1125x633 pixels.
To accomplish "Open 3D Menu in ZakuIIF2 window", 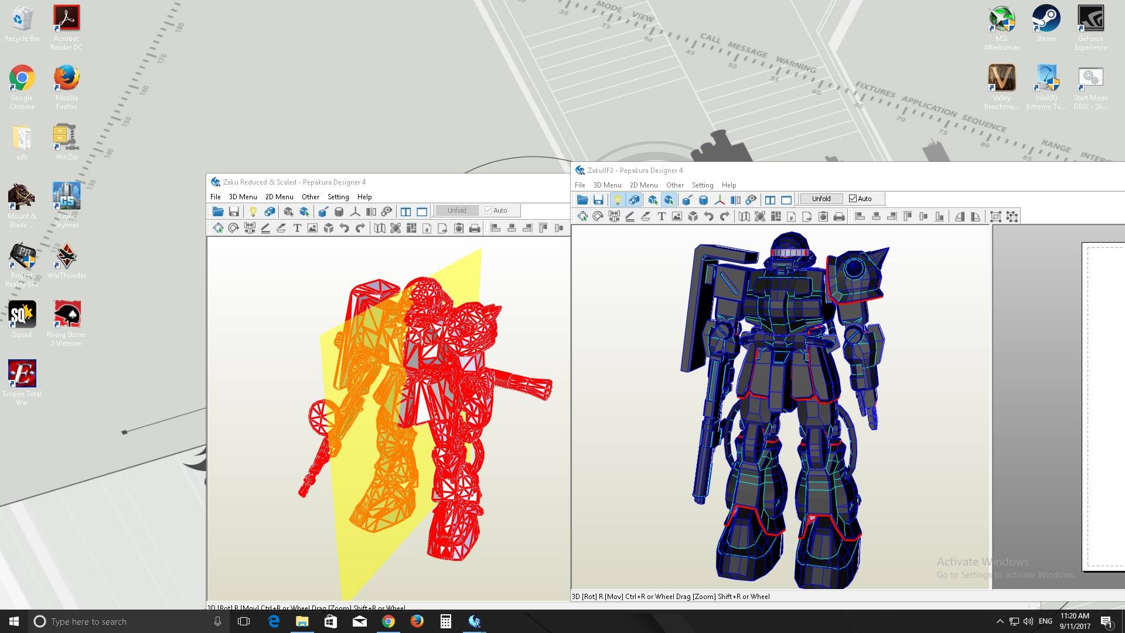I will [x=607, y=185].
